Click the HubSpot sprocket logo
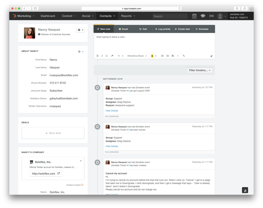 click(x=14, y=16)
